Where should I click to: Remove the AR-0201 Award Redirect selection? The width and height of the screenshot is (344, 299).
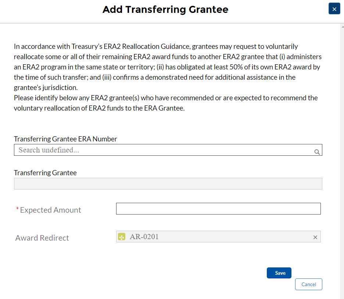click(x=315, y=237)
